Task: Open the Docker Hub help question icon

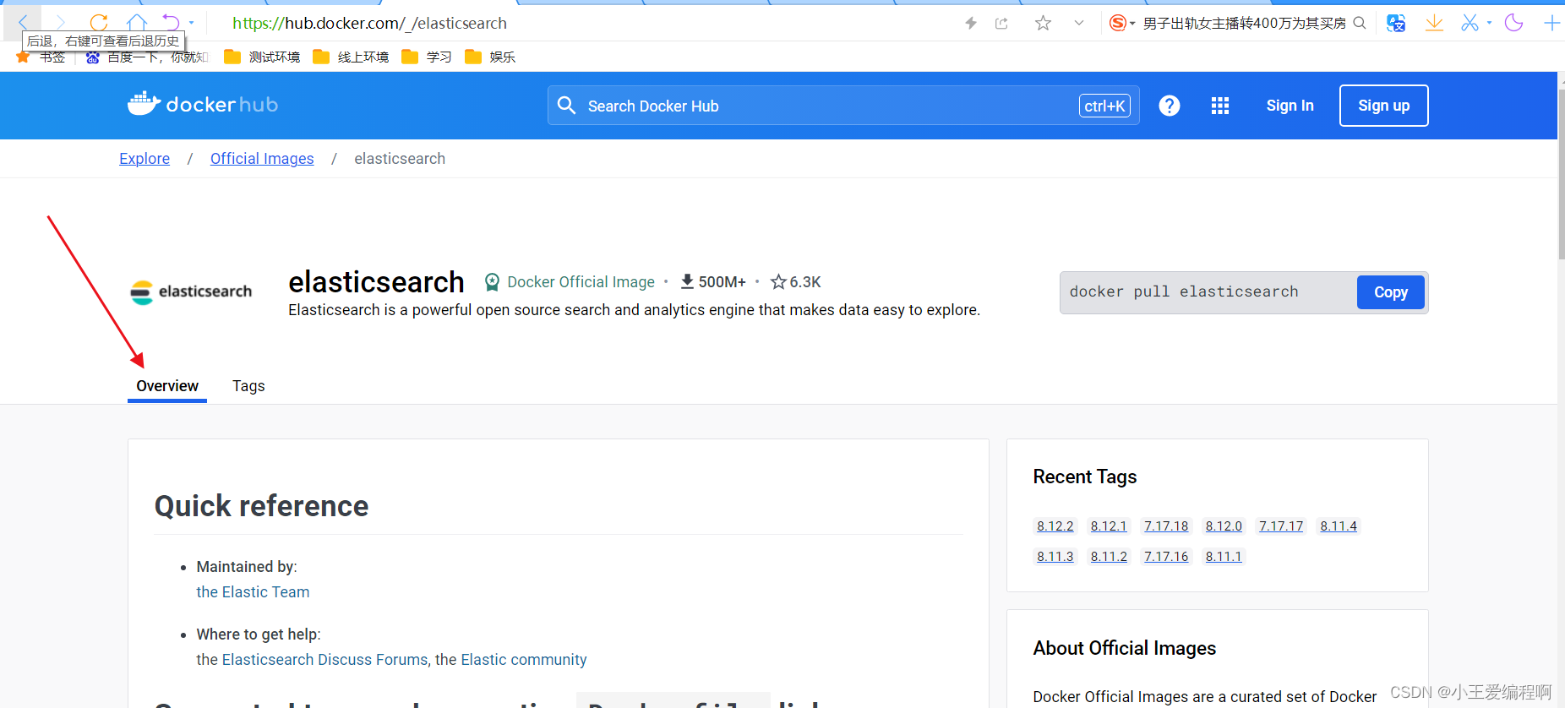Action: (1170, 106)
